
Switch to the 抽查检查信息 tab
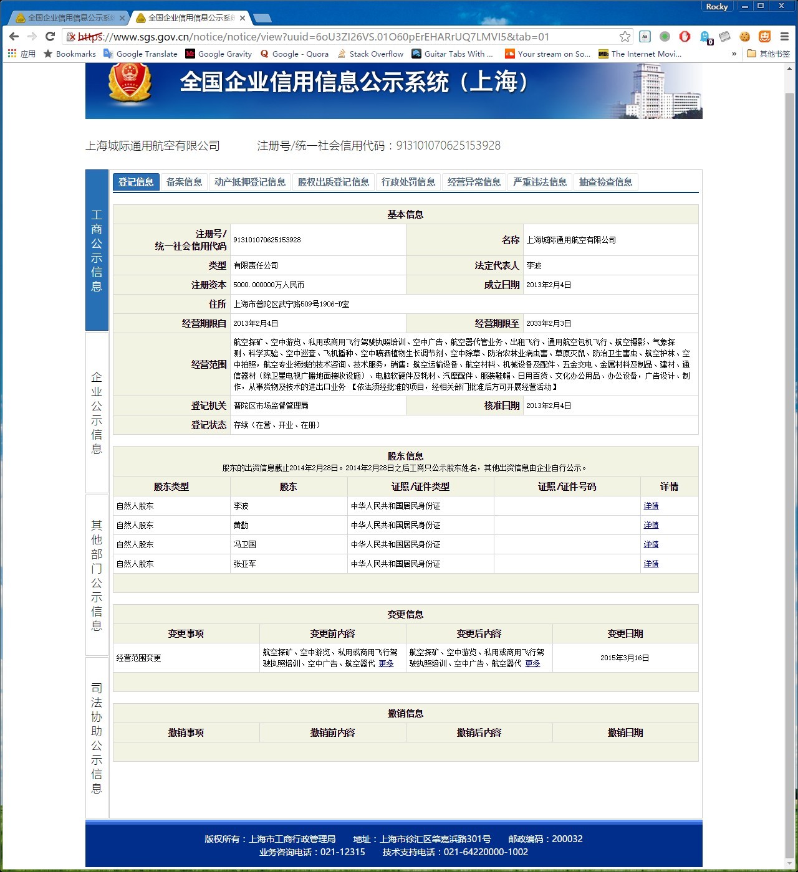605,182
